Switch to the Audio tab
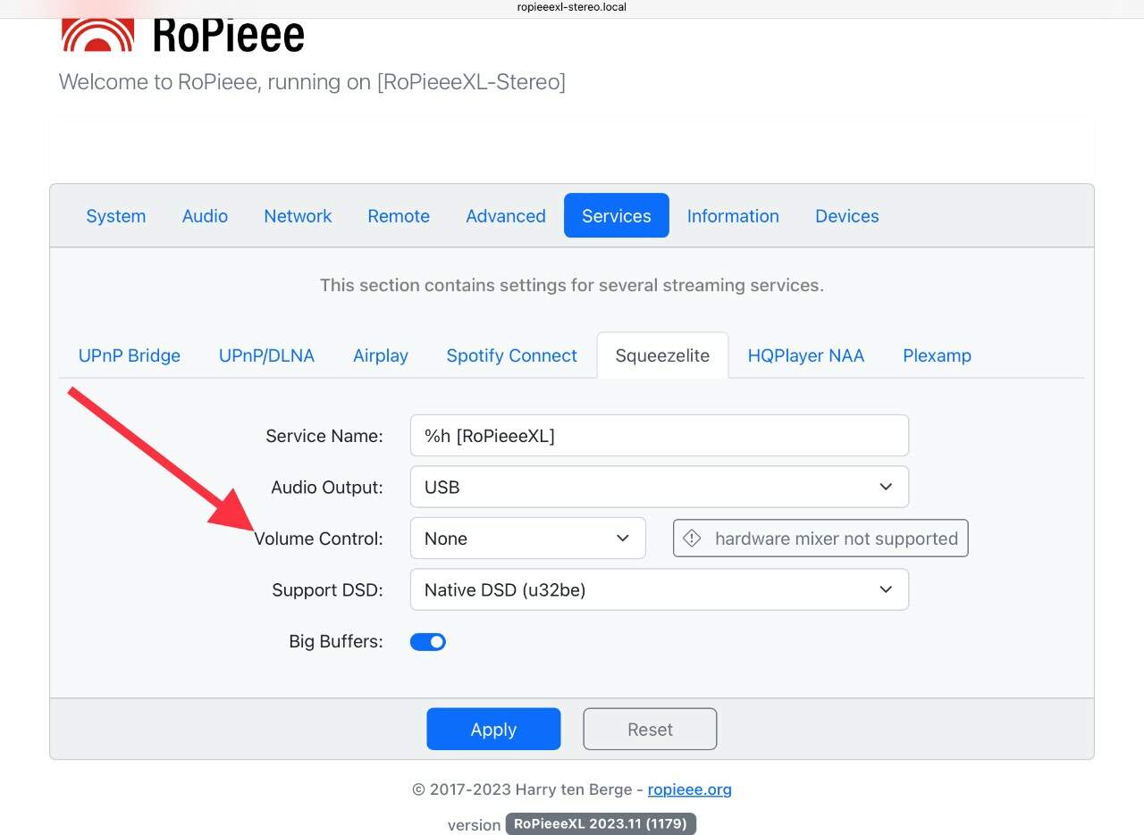Image resolution: width=1144 pixels, height=835 pixels. [205, 216]
